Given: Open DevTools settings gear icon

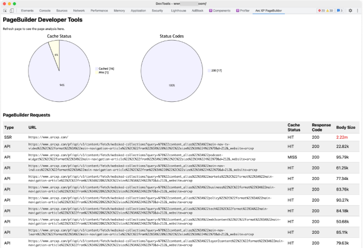Looking at the screenshot, I should pyautogui.click(x=350, y=11).
